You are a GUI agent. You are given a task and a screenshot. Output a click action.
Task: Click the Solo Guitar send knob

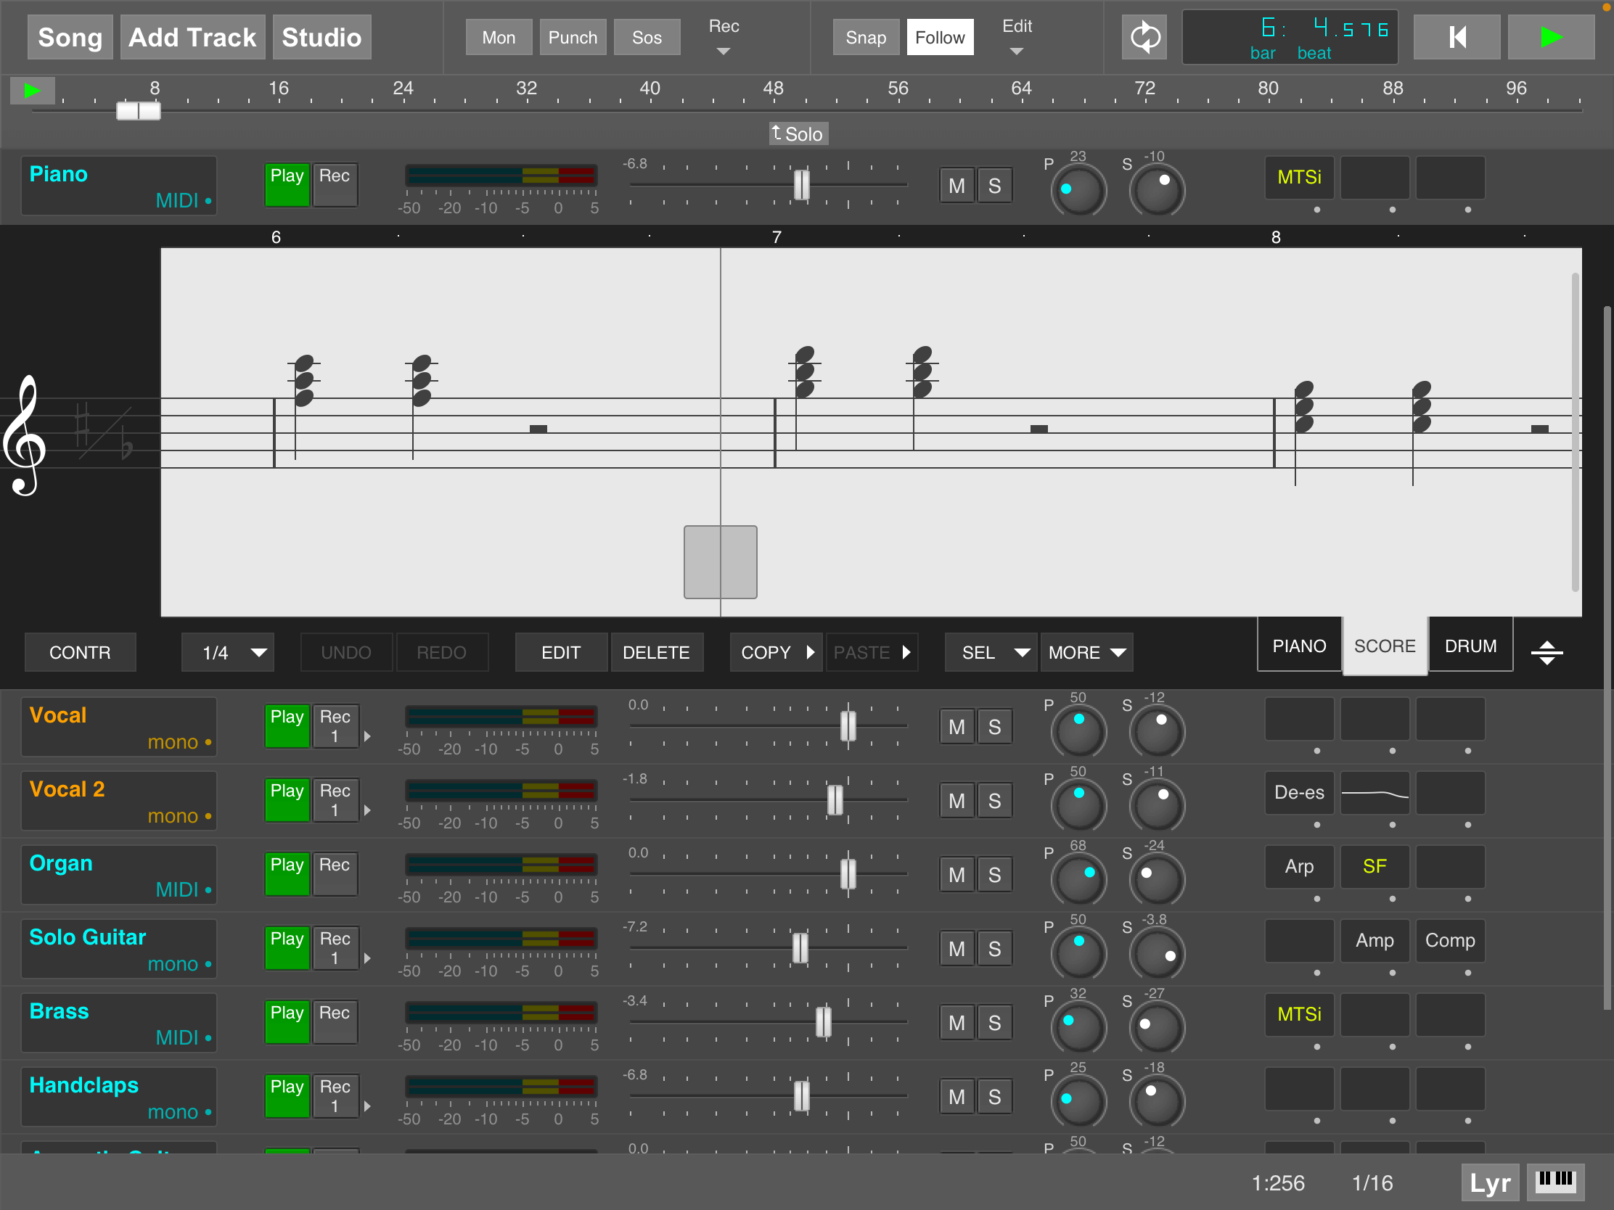pos(1157,953)
